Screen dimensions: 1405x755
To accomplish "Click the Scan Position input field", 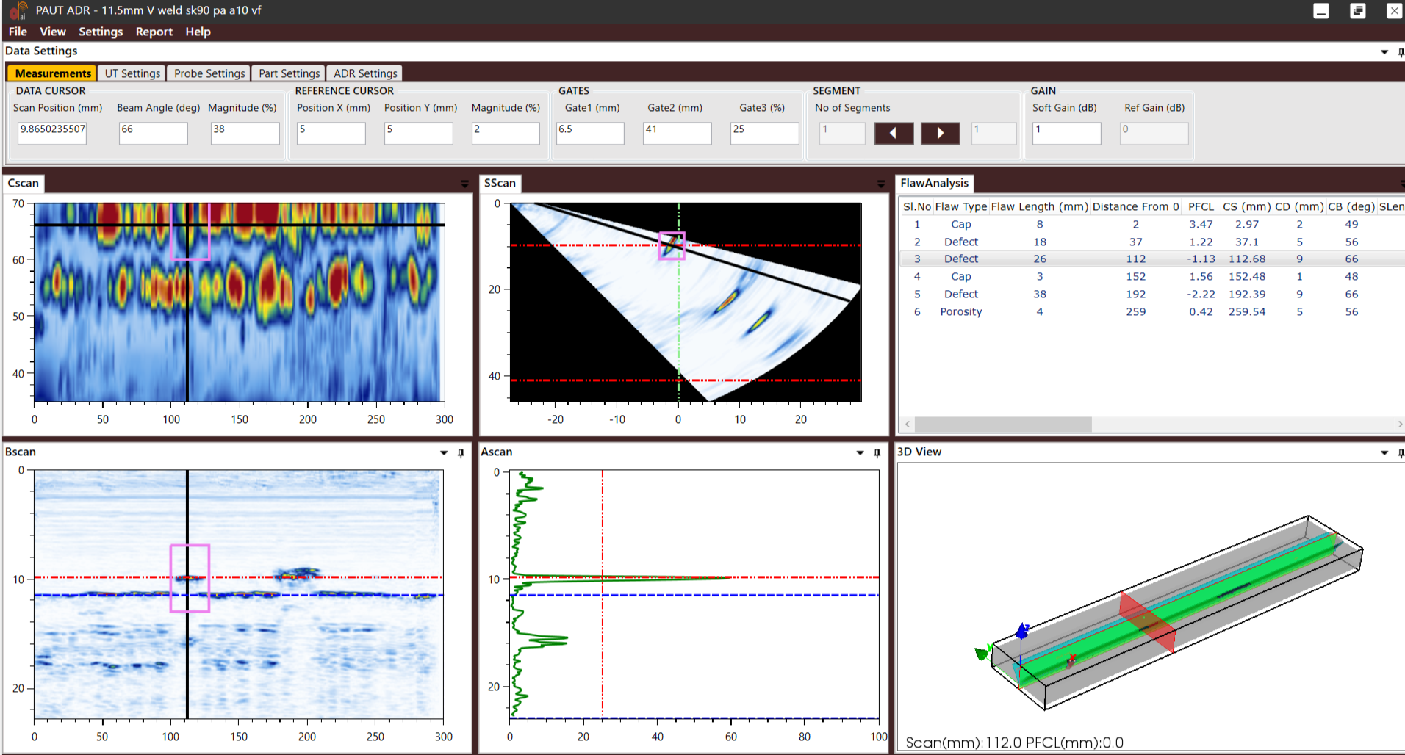I will pos(52,133).
